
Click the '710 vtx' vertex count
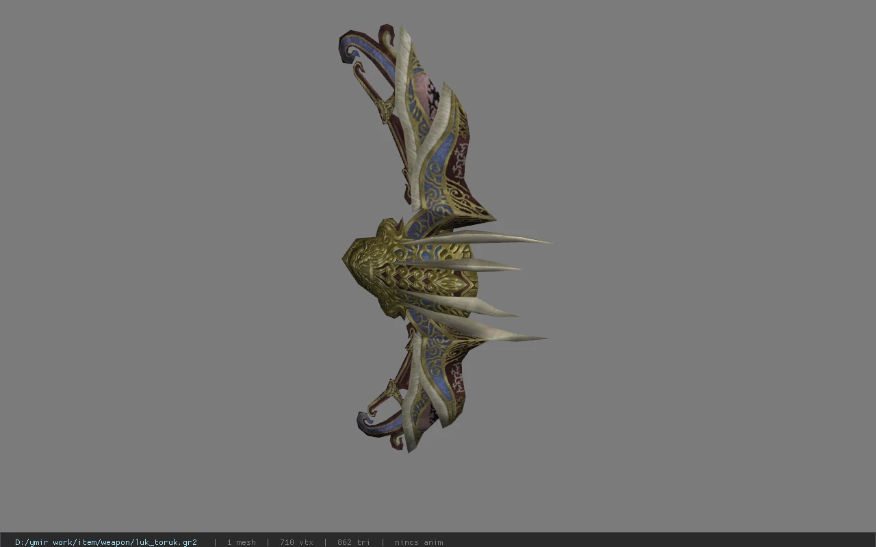296,542
